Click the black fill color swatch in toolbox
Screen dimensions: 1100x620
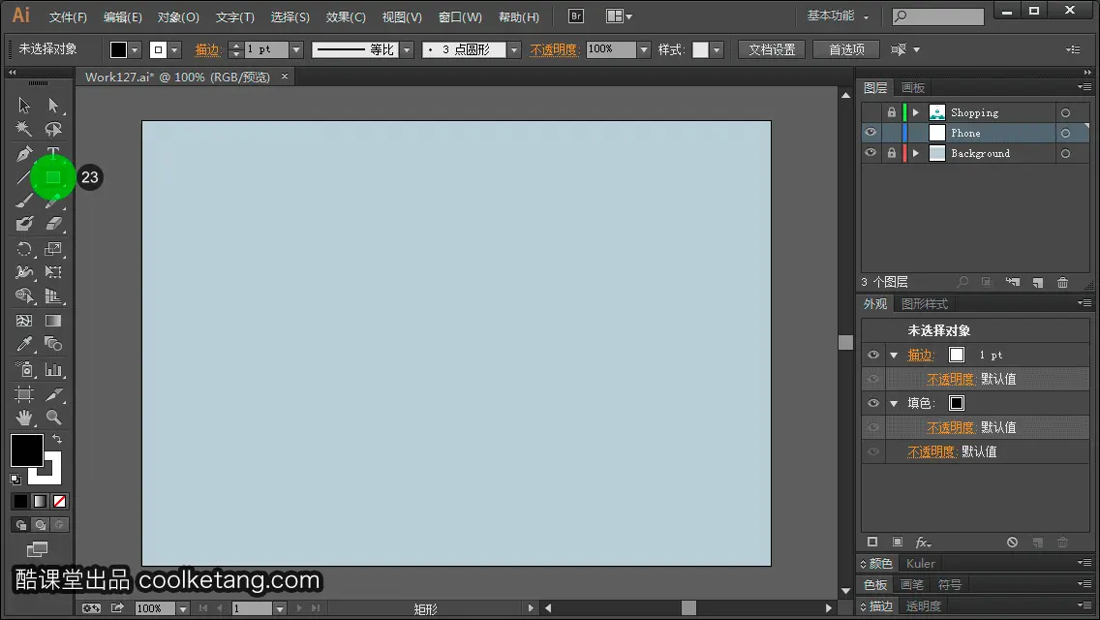point(27,450)
